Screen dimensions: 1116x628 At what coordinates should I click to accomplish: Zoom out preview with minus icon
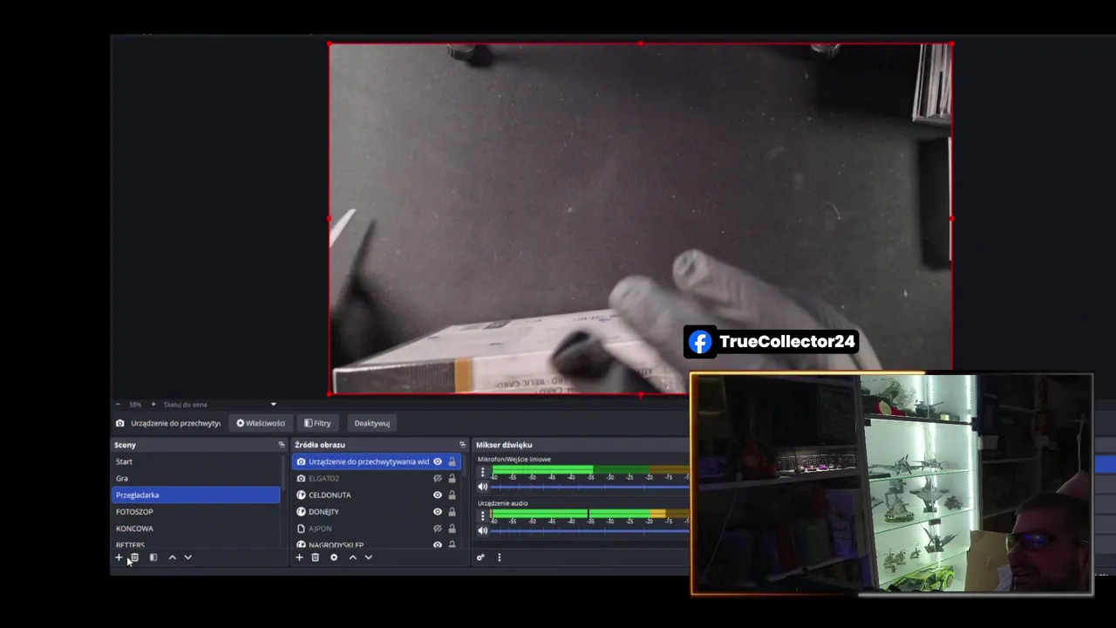pos(119,405)
